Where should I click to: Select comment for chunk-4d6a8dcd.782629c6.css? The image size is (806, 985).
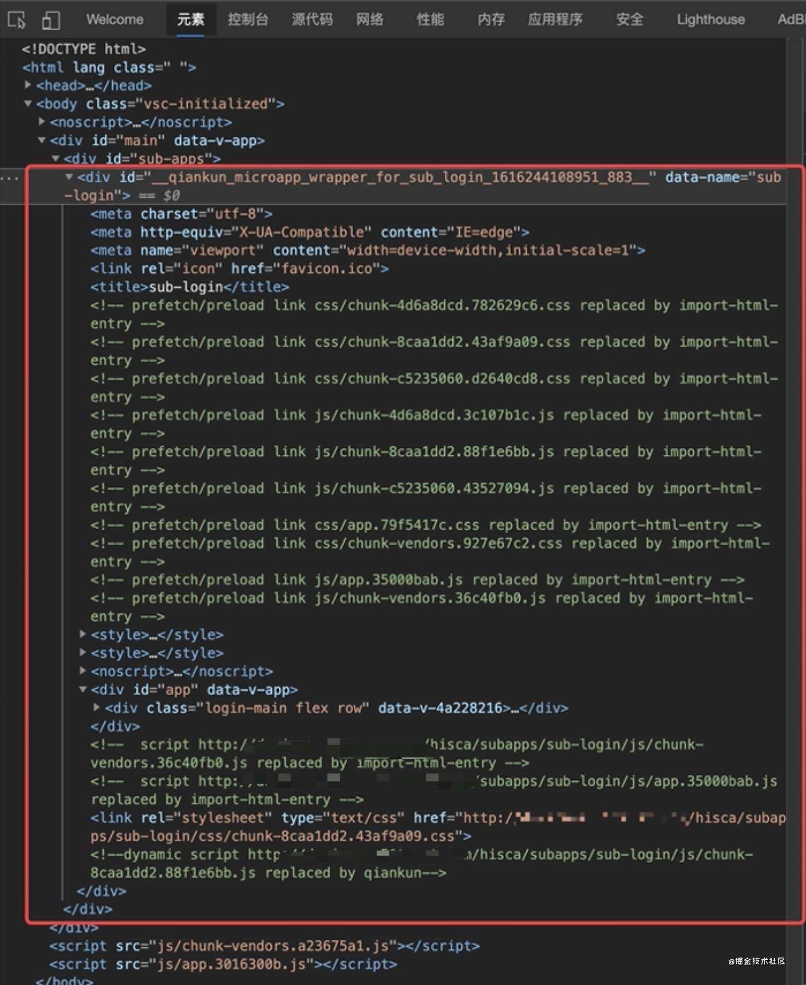434,315
